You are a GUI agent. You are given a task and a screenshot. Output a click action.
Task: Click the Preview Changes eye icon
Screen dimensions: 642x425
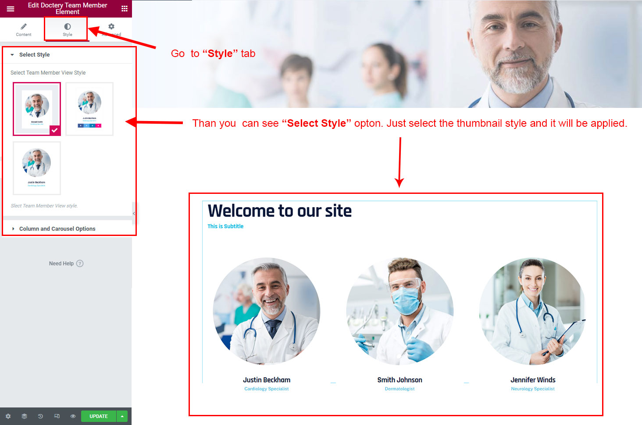click(x=73, y=416)
